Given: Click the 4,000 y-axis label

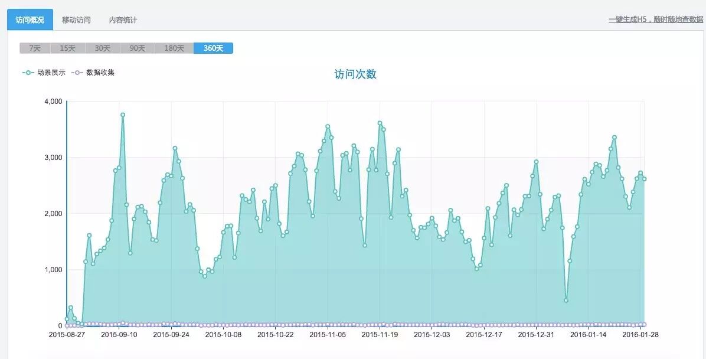Looking at the screenshot, I should 53,102.
